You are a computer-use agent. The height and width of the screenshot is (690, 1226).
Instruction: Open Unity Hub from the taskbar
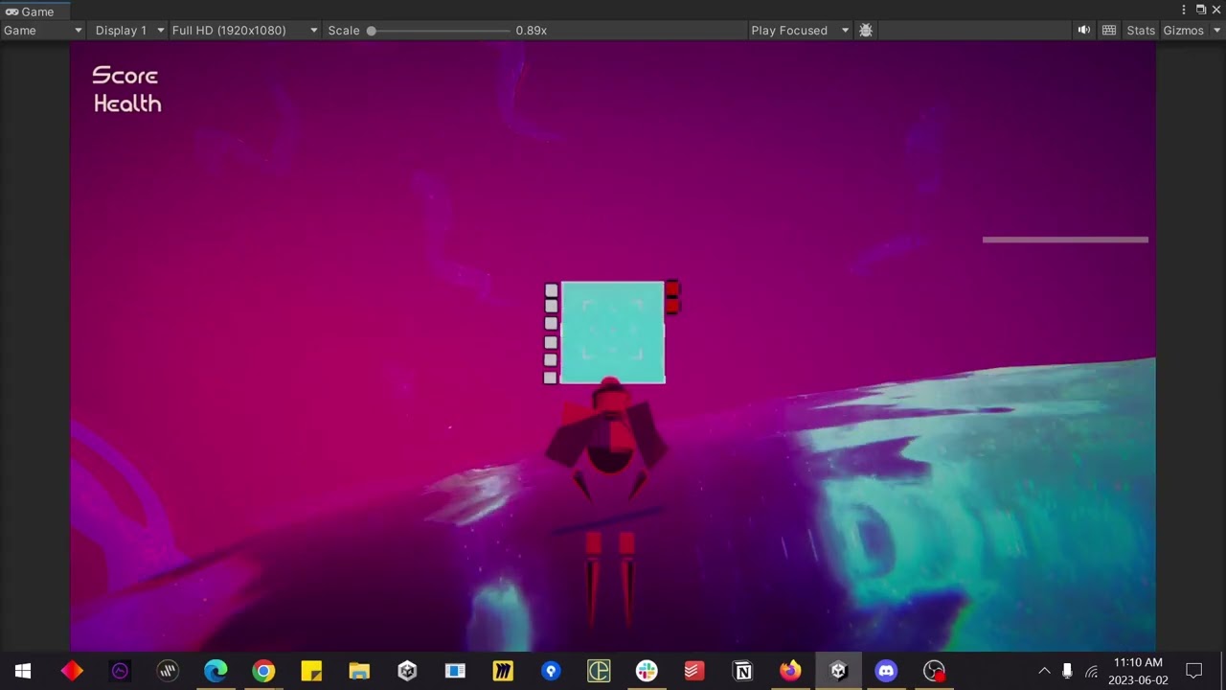click(407, 670)
